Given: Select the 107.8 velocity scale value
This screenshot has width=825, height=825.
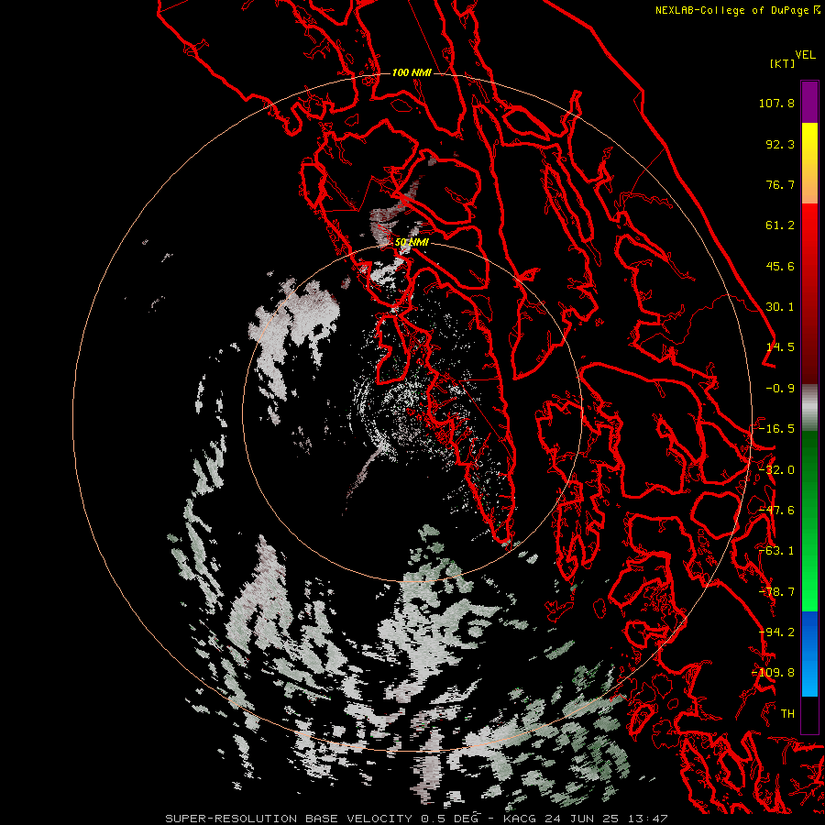Looking at the screenshot, I should [776, 103].
